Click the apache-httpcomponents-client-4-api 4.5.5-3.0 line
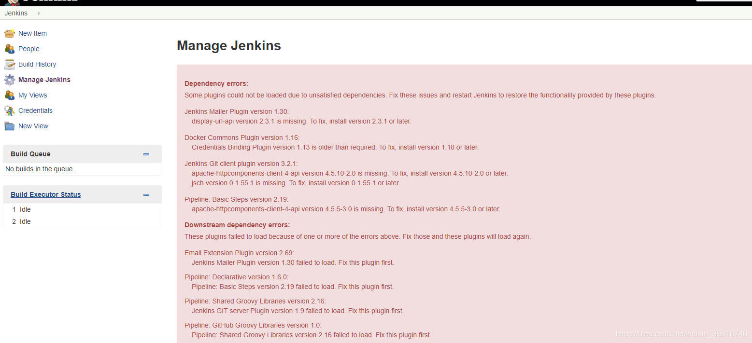Image resolution: width=752 pixels, height=343 pixels. [x=346, y=209]
